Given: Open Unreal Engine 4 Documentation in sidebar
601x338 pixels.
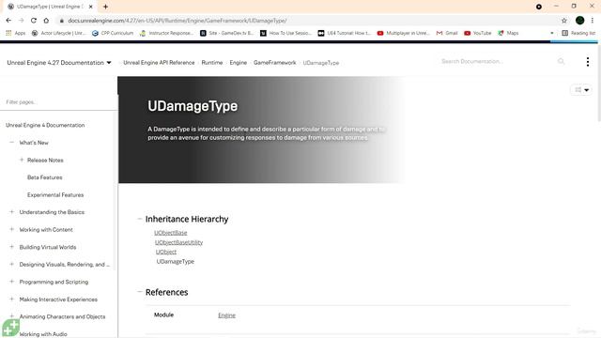Looking at the screenshot, I should [45, 125].
